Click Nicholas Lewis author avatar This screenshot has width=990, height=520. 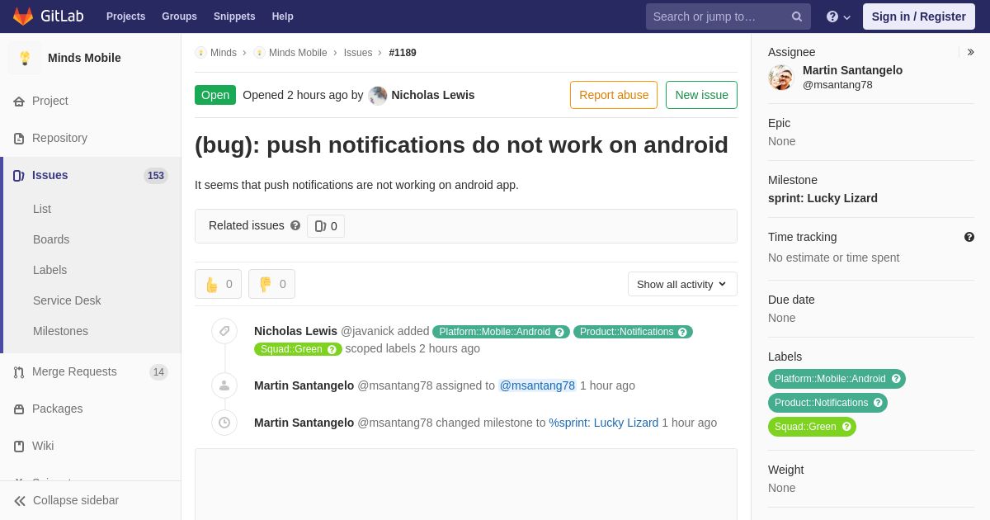[378, 95]
